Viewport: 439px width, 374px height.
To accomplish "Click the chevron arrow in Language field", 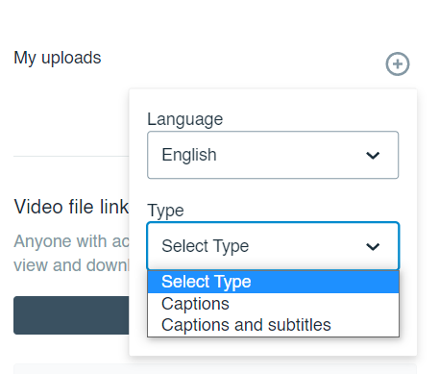I will click(x=373, y=156).
